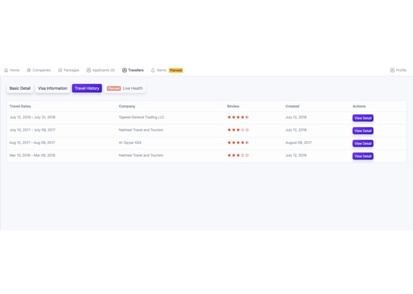413x294 pixels.
Task: Click star rating for Al-Tayyar KSA
Action: [x=238, y=142]
